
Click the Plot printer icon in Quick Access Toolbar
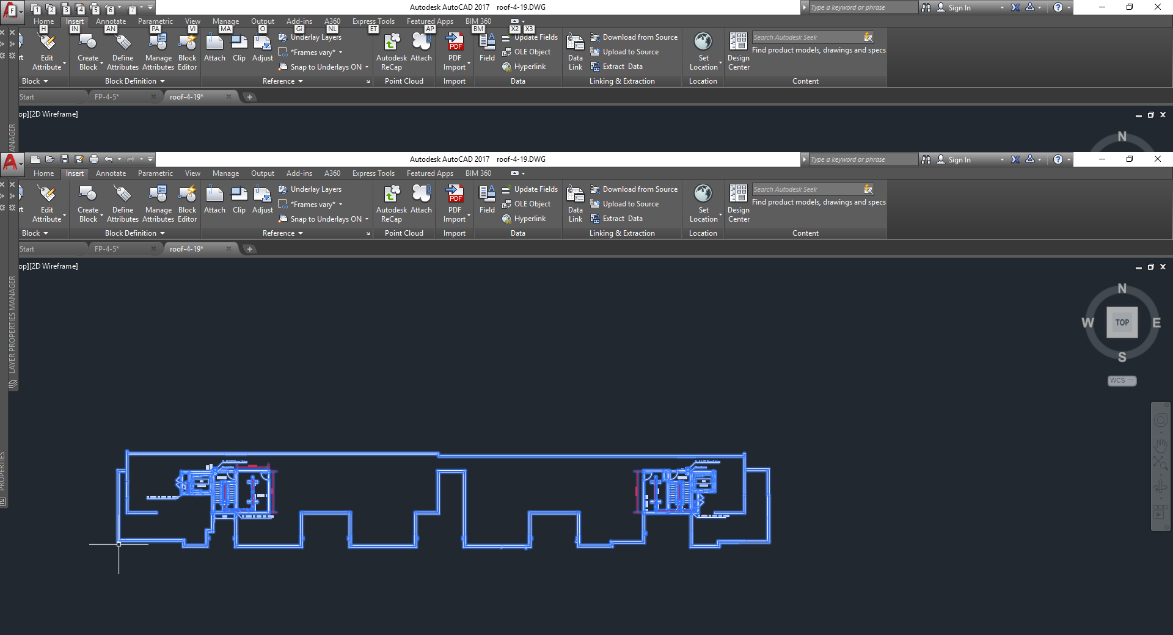point(93,159)
